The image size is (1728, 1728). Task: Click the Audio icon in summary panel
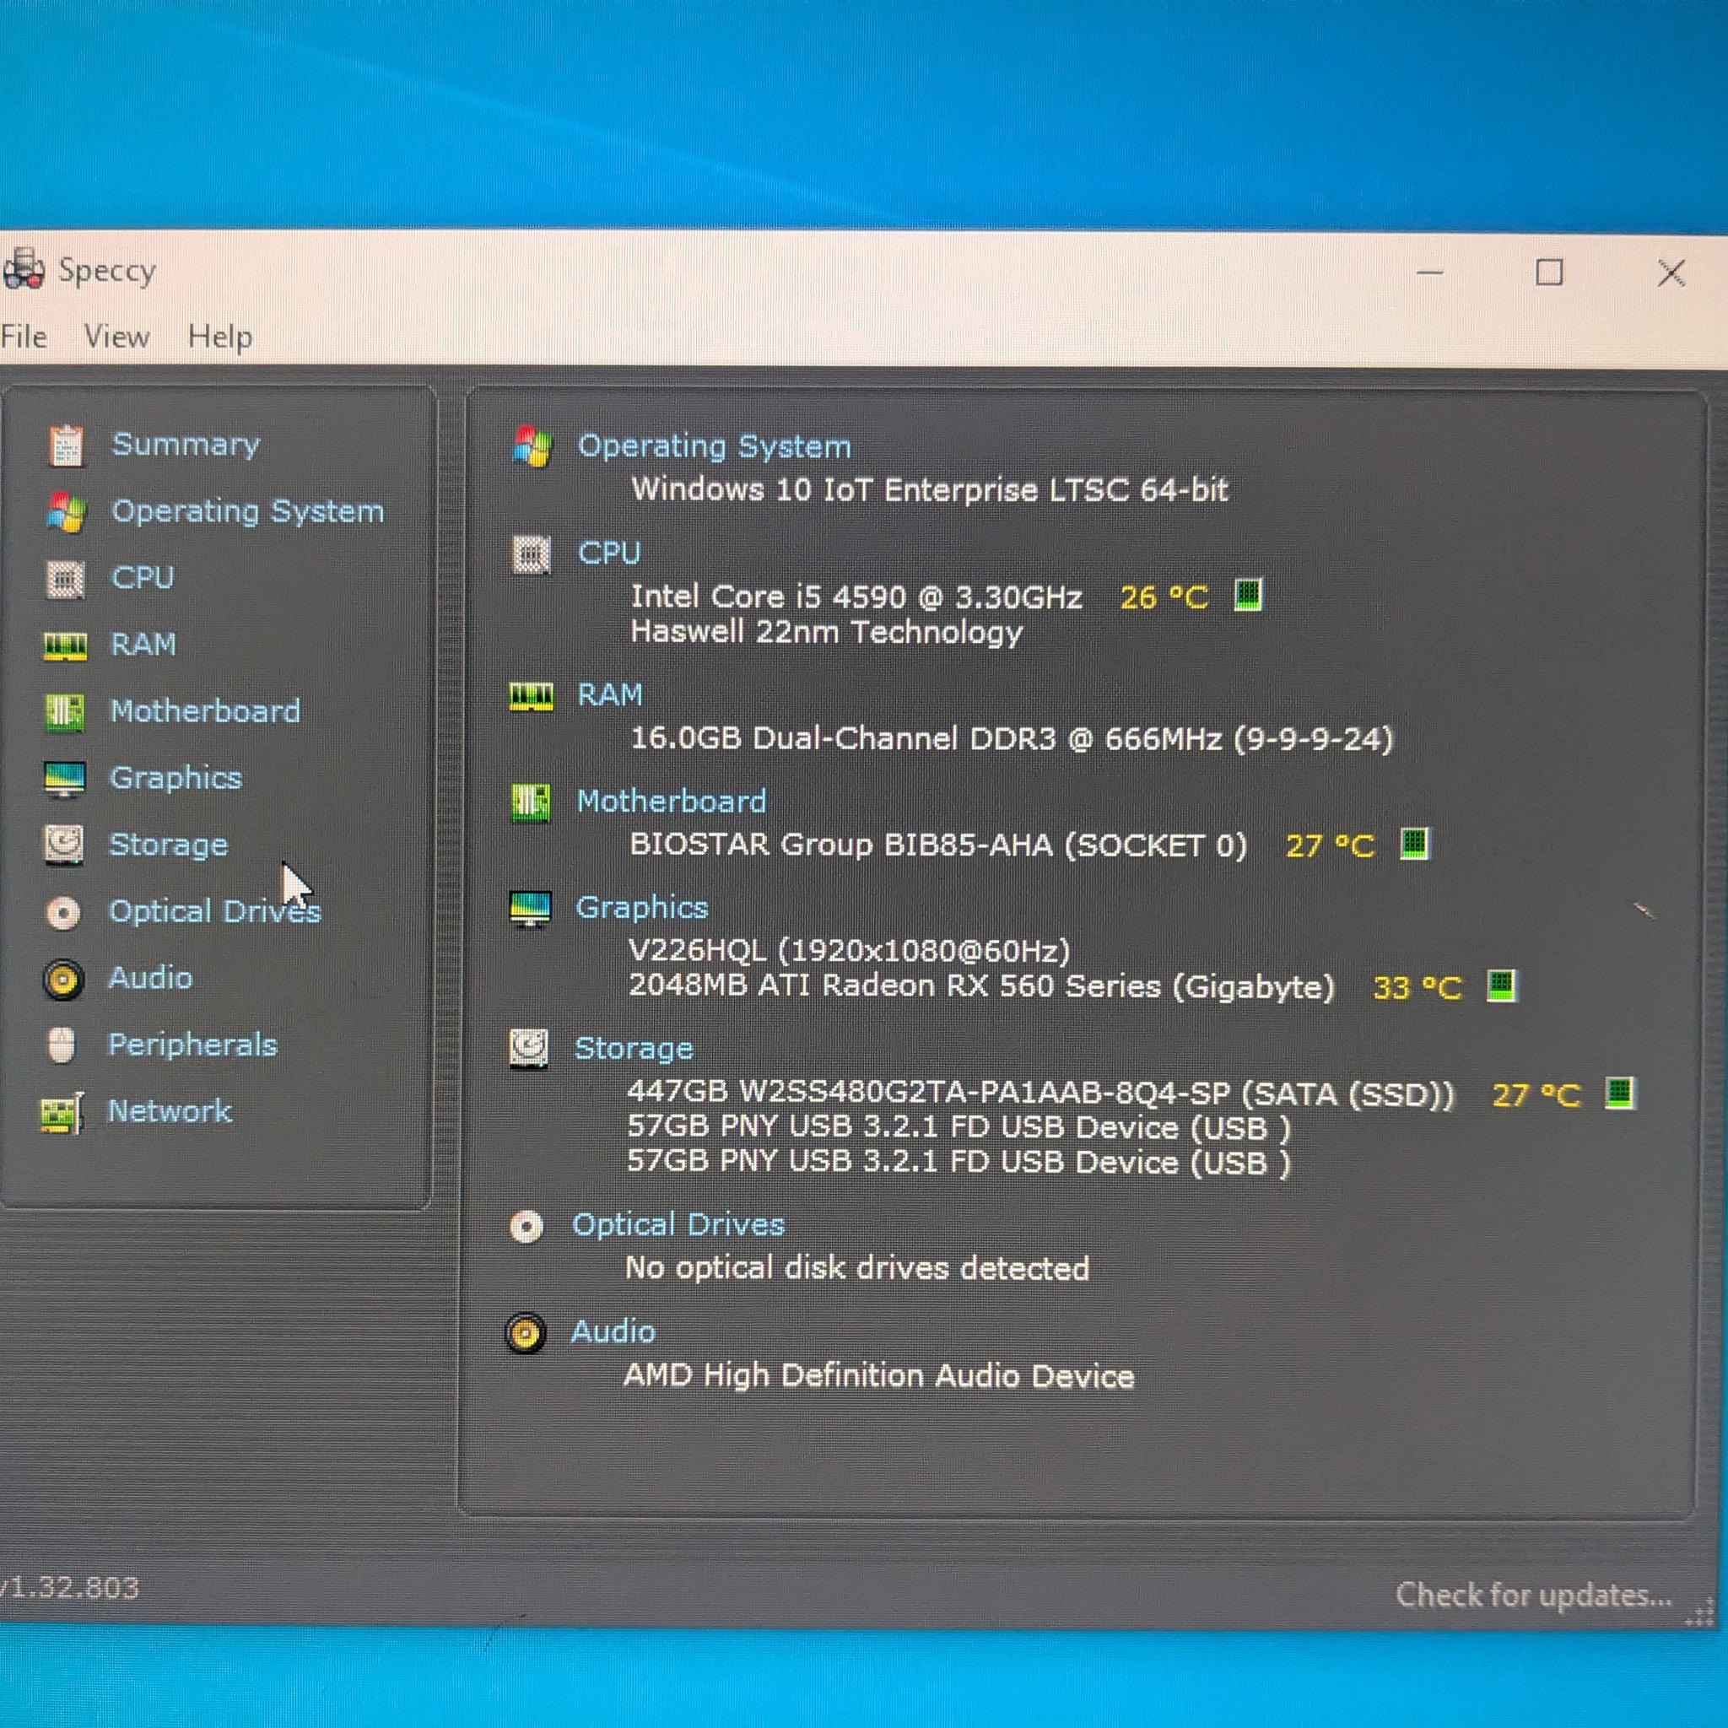[525, 1334]
